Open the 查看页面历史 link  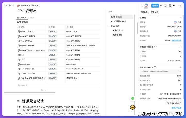click(176, 41)
